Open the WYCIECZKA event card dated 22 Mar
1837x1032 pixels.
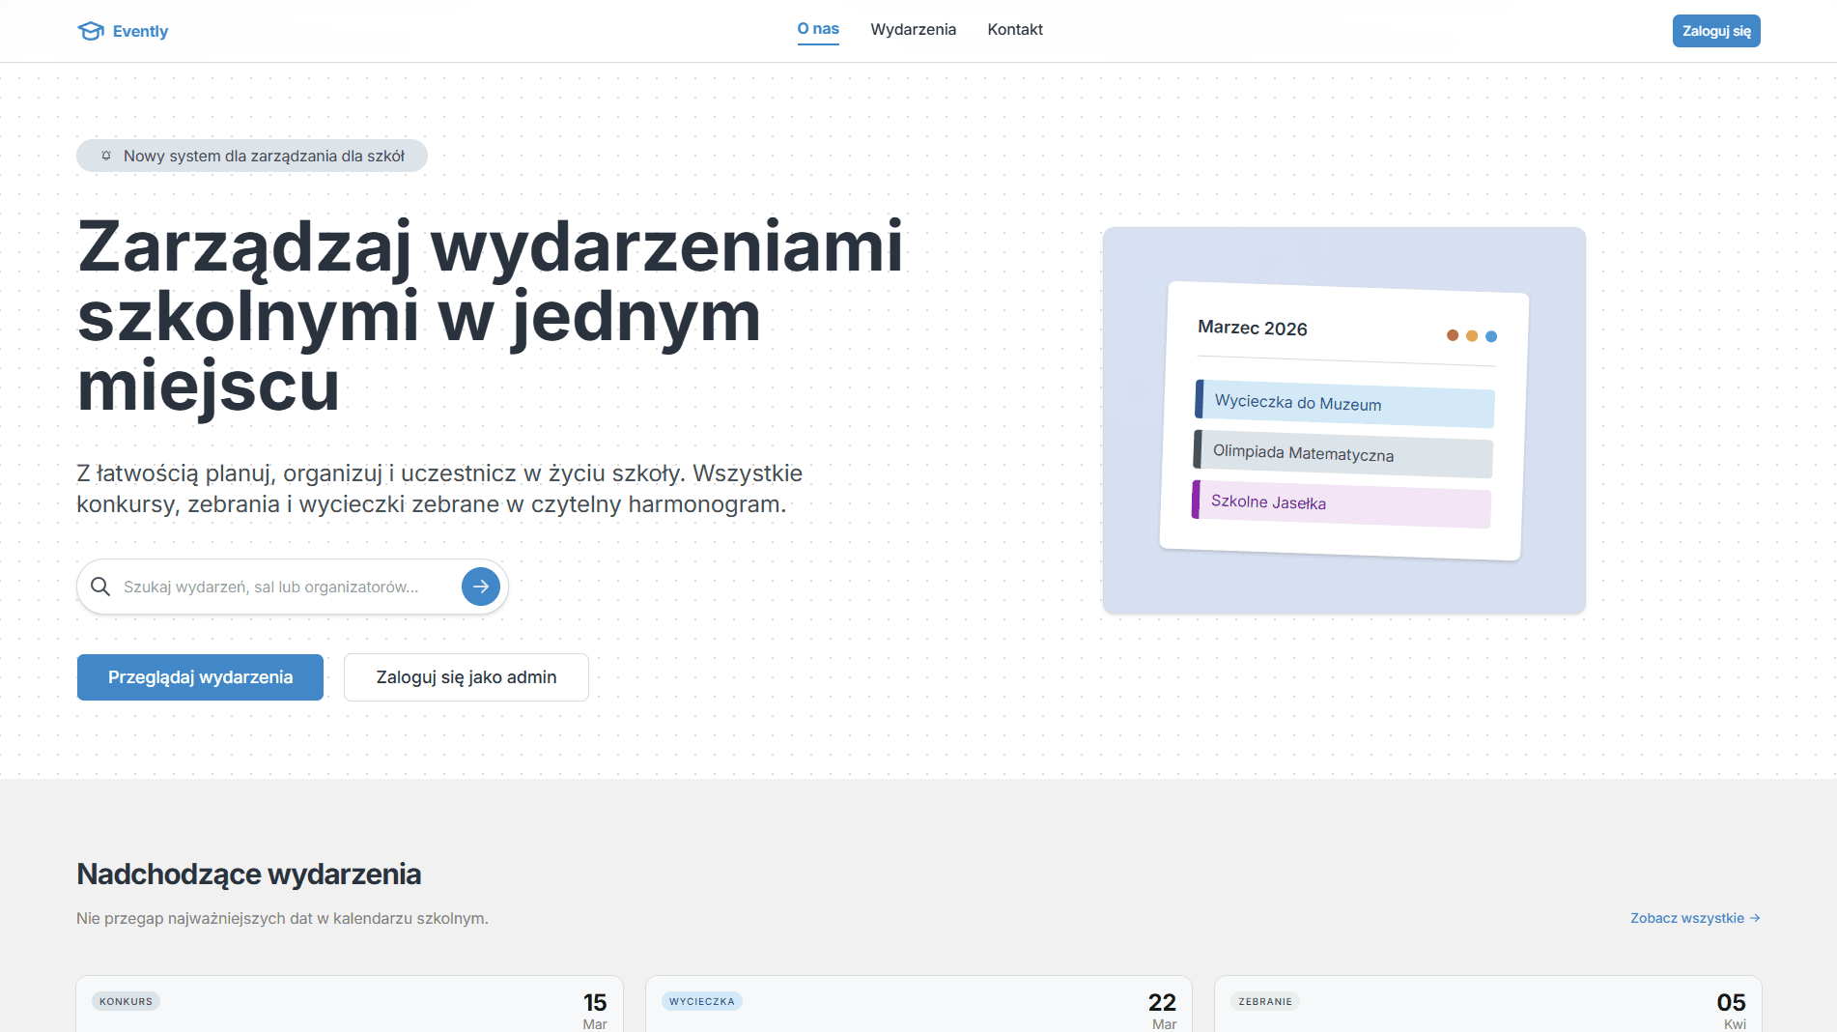tap(918, 1004)
